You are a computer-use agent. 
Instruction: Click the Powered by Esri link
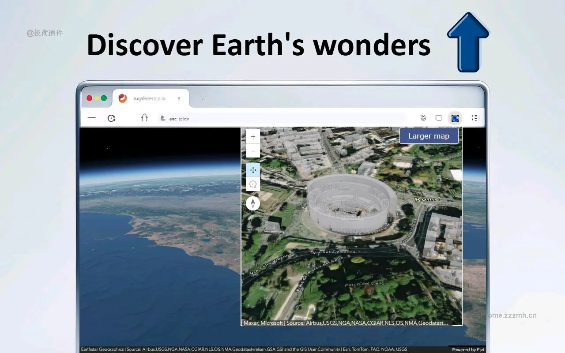(x=467, y=349)
